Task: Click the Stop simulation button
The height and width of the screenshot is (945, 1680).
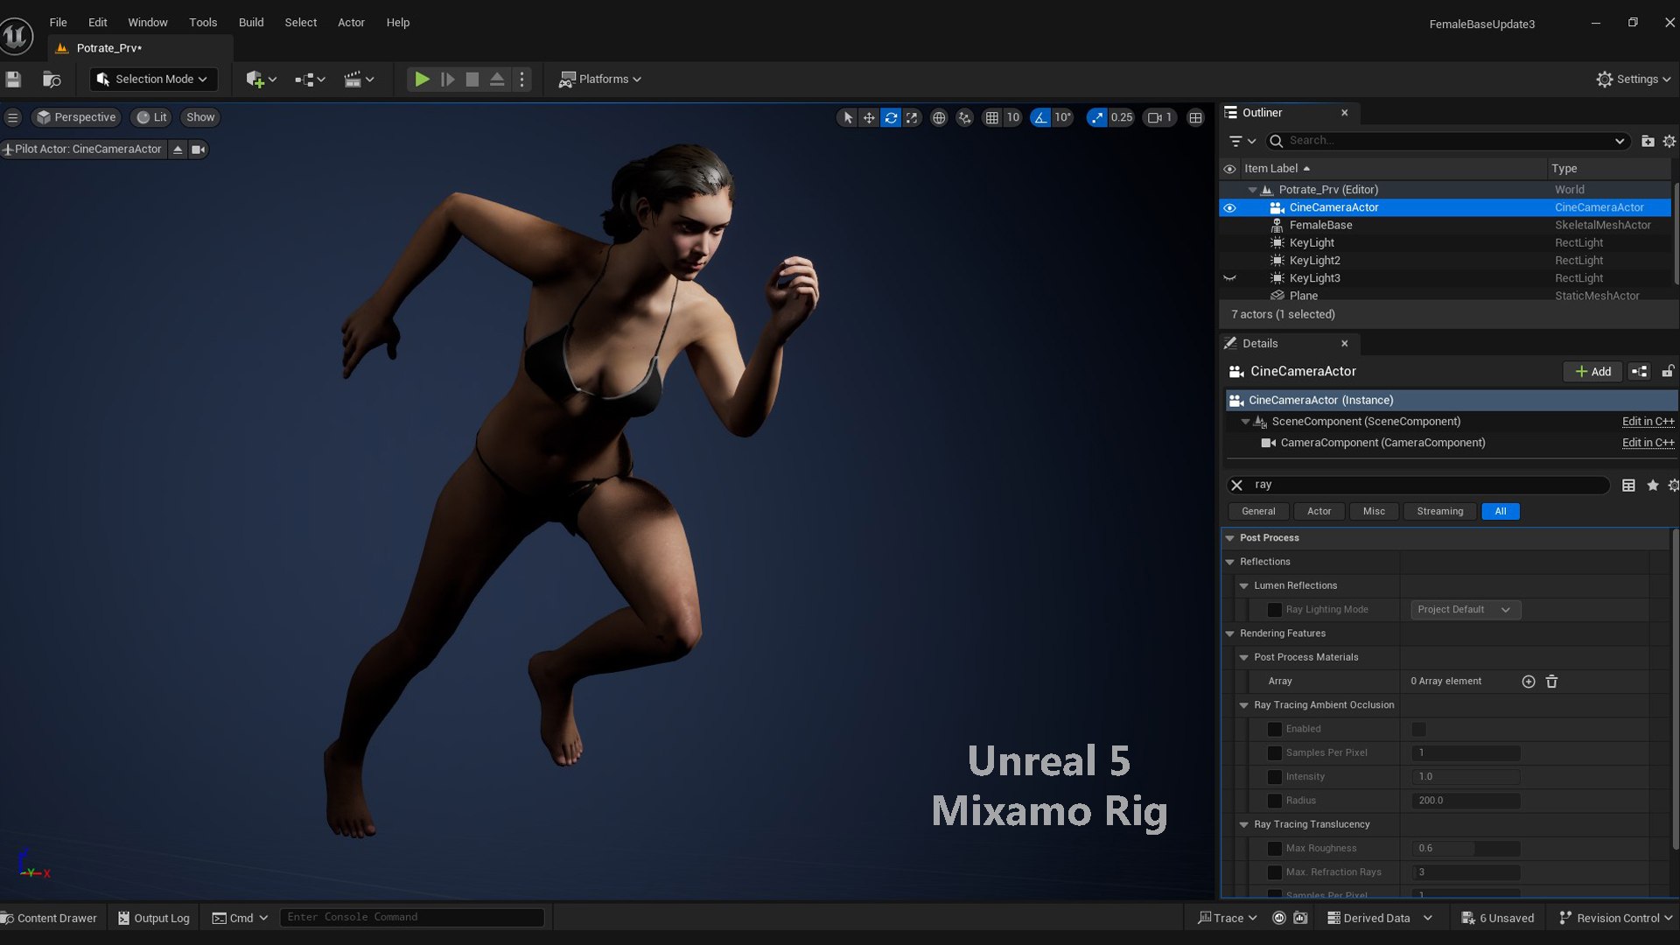Action: point(472,80)
